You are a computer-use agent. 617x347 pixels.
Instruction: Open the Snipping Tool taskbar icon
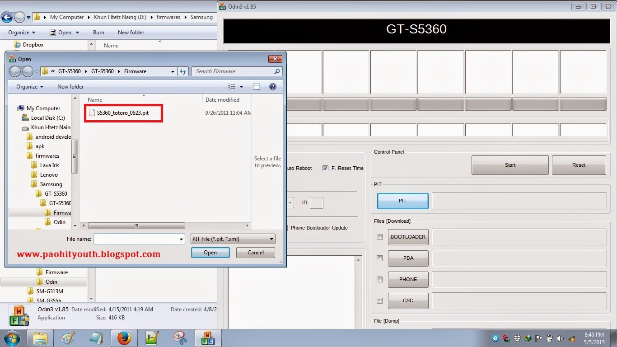tap(180, 338)
